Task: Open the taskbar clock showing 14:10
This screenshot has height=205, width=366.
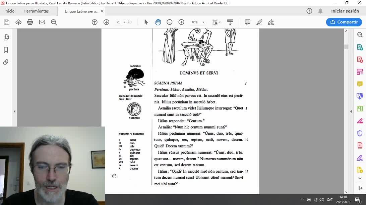Action: [343, 200]
